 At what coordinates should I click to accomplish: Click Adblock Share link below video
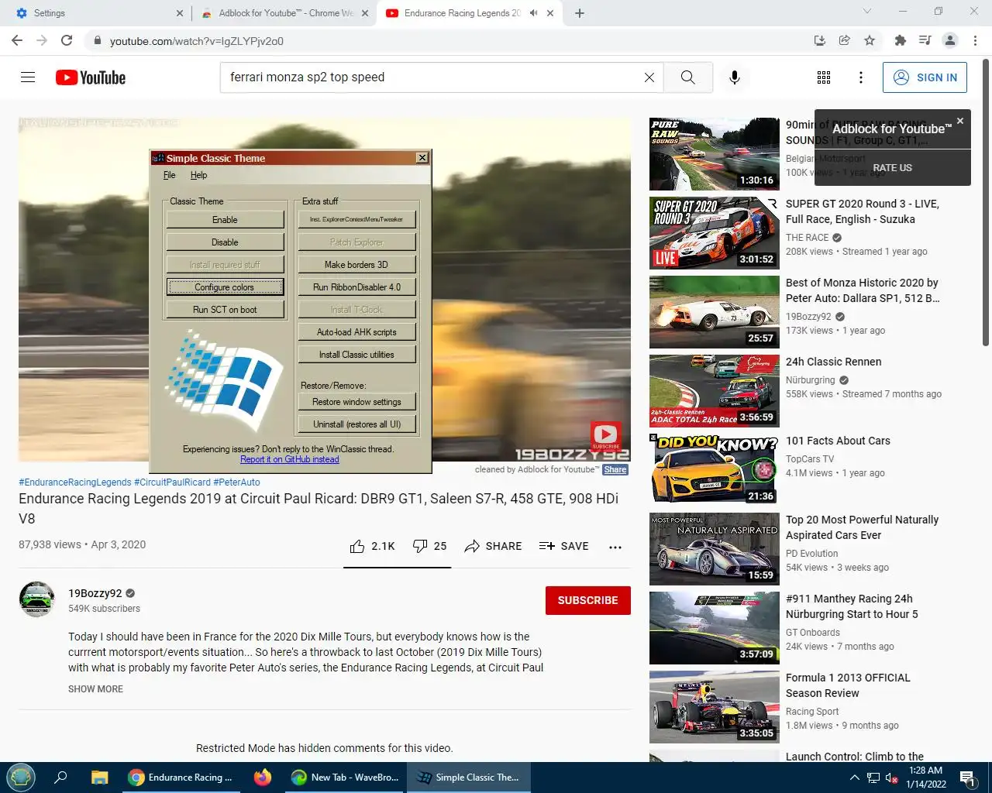(615, 469)
